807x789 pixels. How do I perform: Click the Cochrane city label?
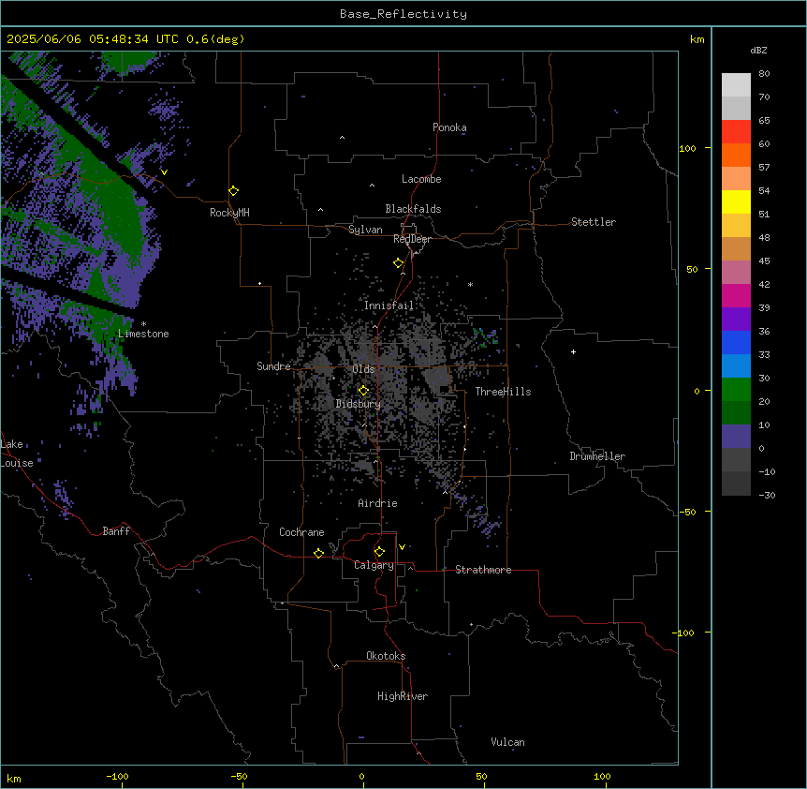point(301,532)
